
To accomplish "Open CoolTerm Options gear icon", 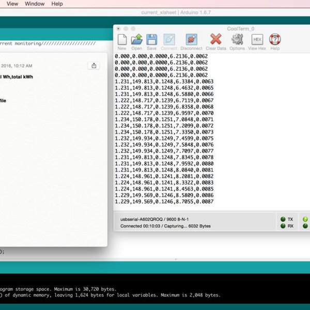I will (x=237, y=40).
